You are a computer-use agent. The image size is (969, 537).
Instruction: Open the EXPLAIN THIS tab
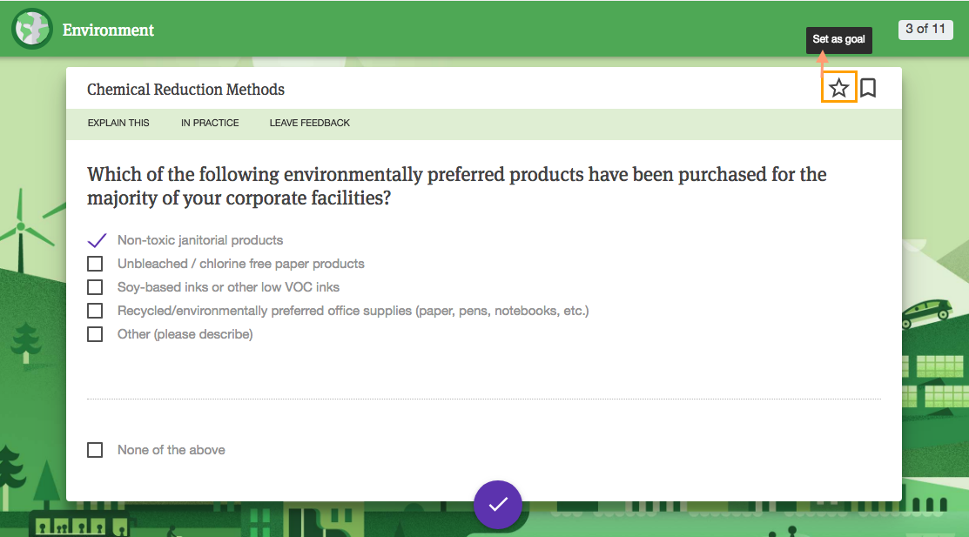pyautogui.click(x=118, y=123)
